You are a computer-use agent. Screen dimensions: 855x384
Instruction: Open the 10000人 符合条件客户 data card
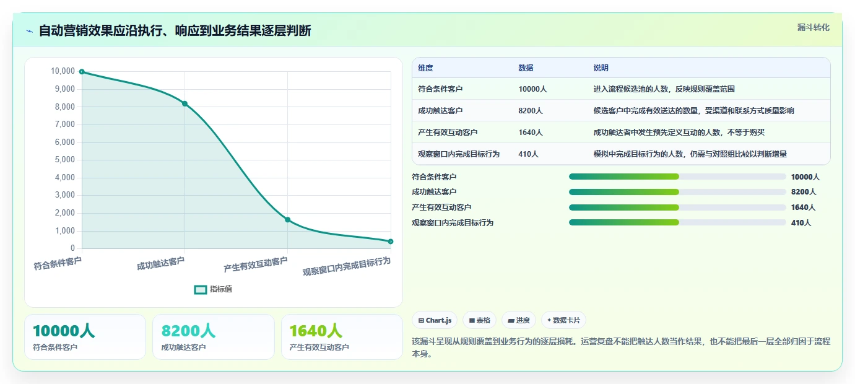(x=85, y=337)
